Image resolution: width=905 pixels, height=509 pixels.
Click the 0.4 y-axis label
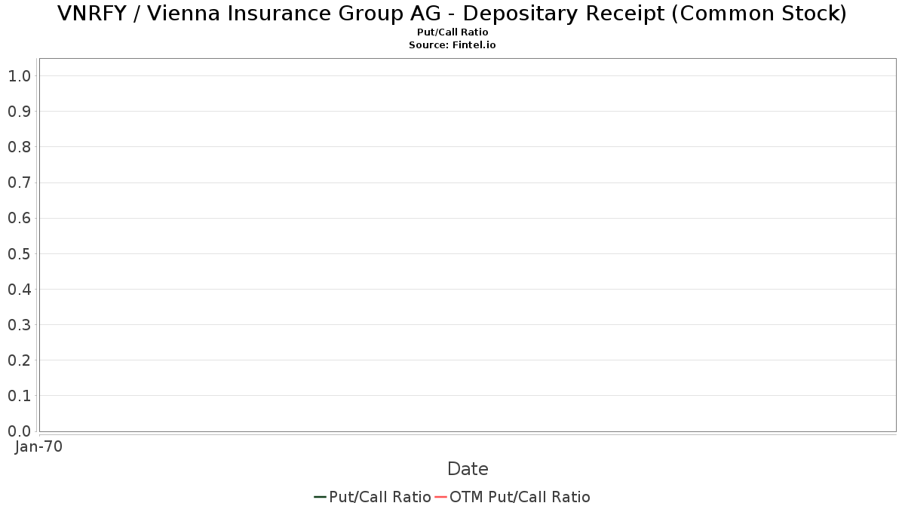[20, 289]
